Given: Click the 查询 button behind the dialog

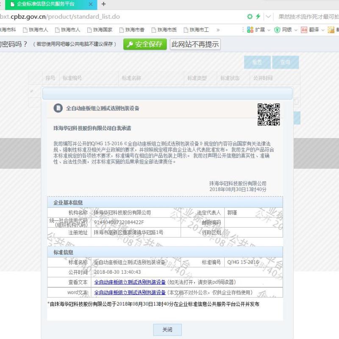Looking at the screenshot, I should tap(285, 62).
